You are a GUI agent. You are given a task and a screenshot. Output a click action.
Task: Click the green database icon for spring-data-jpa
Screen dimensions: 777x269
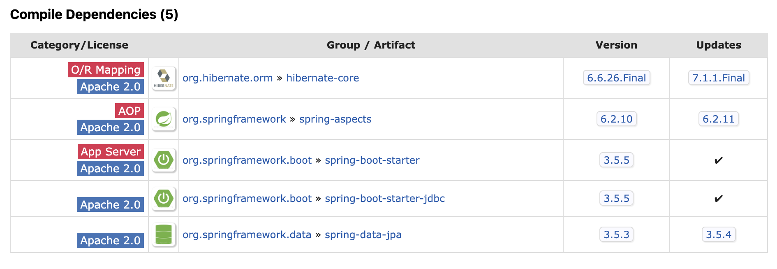(164, 234)
